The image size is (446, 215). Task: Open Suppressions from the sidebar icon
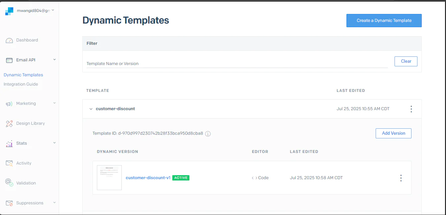coord(8,203)
